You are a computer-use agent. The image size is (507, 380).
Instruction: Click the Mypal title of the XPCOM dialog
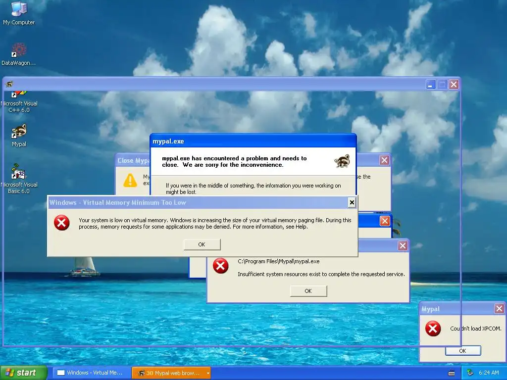[x=430, y=309]
